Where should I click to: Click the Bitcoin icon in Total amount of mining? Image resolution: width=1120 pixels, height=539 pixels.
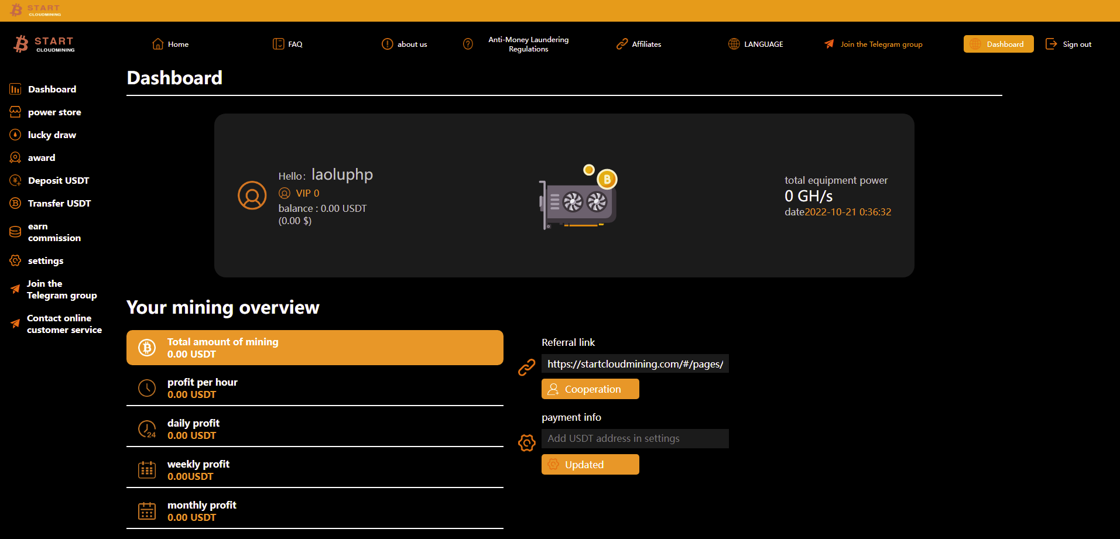[147, 348]
